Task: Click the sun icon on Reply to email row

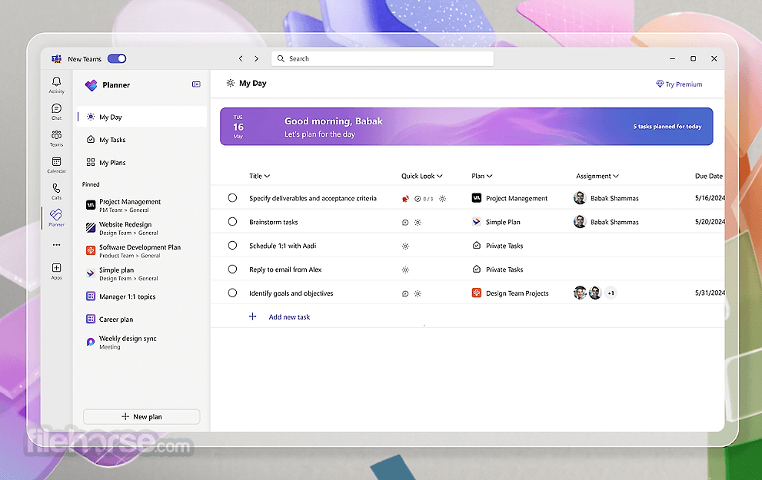Action: pos(405,270)
